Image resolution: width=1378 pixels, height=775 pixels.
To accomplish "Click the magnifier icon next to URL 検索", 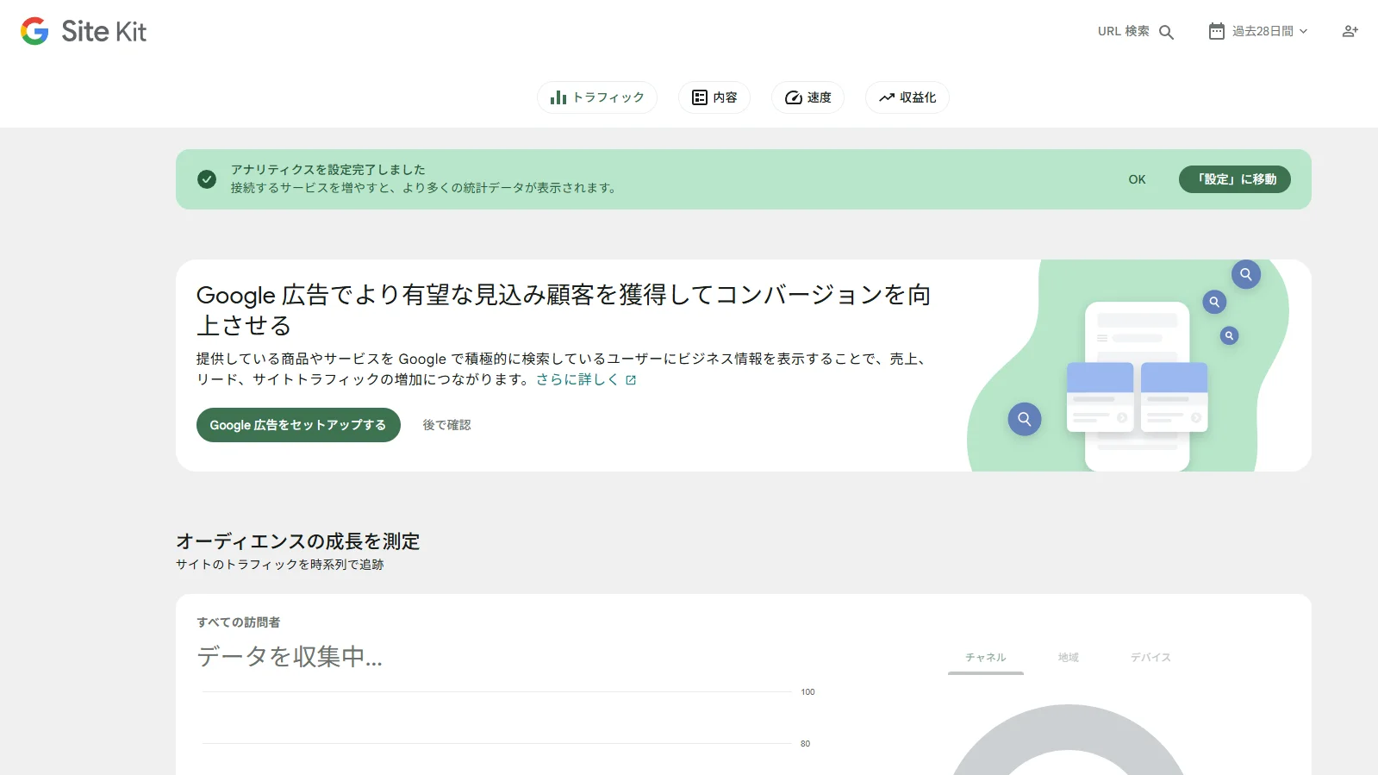I will (1166, 32).
